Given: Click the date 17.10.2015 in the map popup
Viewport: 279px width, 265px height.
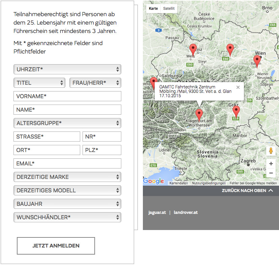Looking at the screenshot, I should tap(170, 96).
